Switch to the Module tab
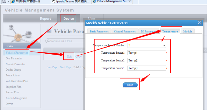 188,32
